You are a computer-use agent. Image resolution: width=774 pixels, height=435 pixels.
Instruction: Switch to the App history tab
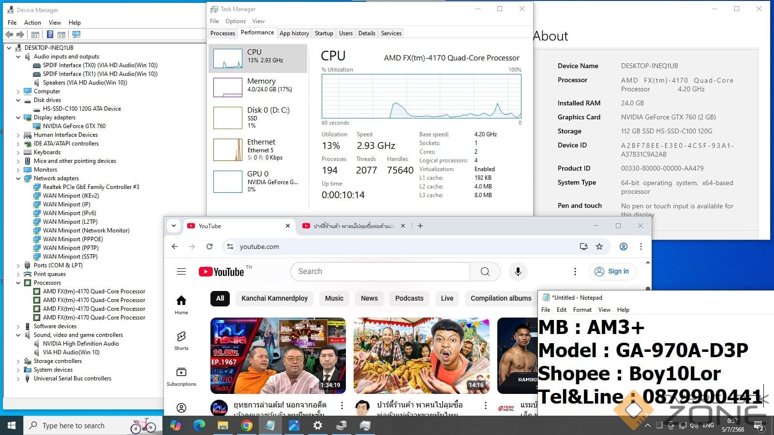click(294, 33)
